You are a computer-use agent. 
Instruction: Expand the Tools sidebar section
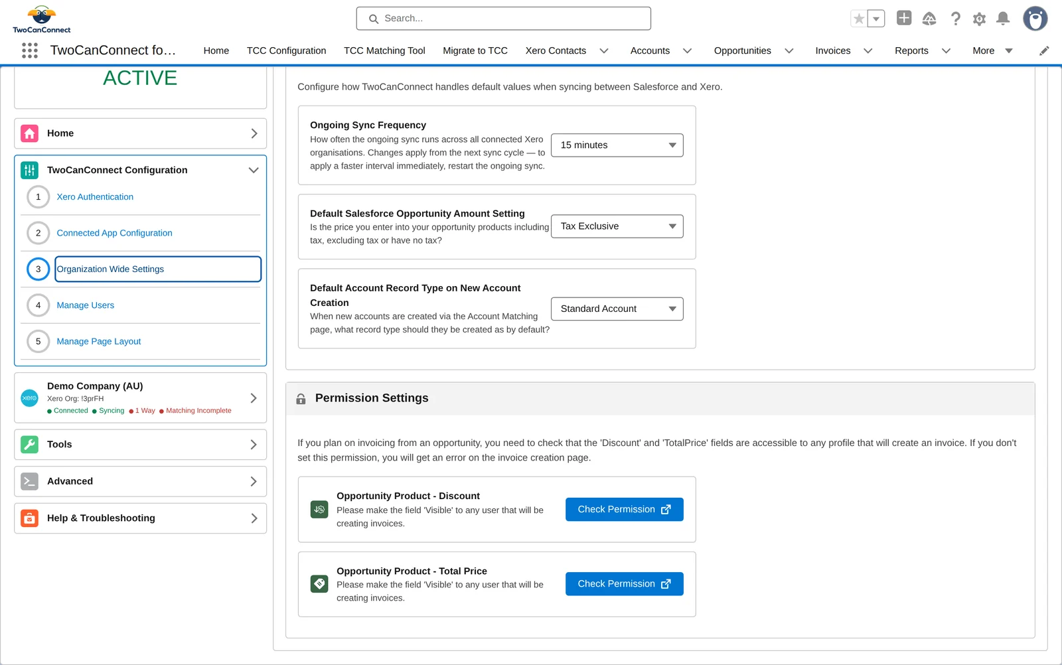tap(254, 445)
